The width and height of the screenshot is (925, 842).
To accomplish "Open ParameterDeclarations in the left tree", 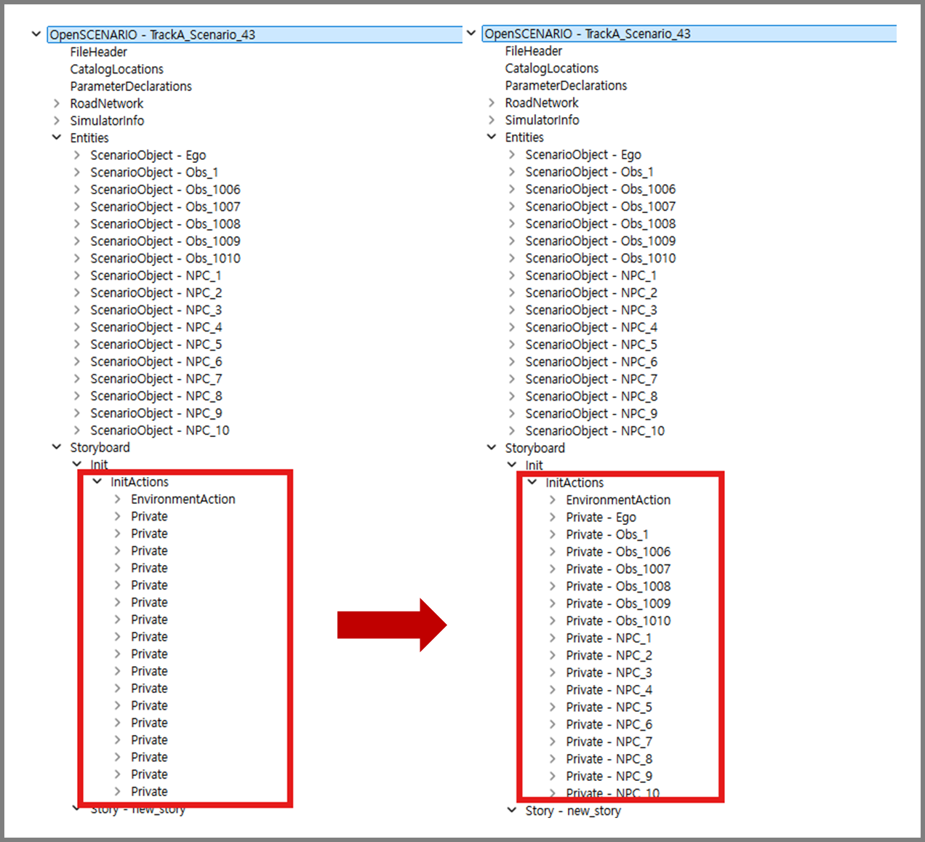I will click(131, 87).
